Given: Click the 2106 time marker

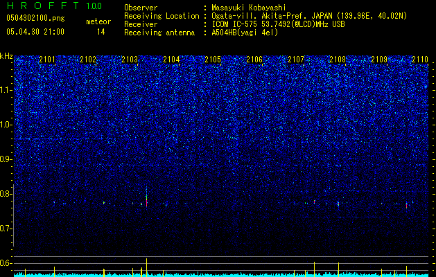Looking at the screenshot, I should point(254,59).
